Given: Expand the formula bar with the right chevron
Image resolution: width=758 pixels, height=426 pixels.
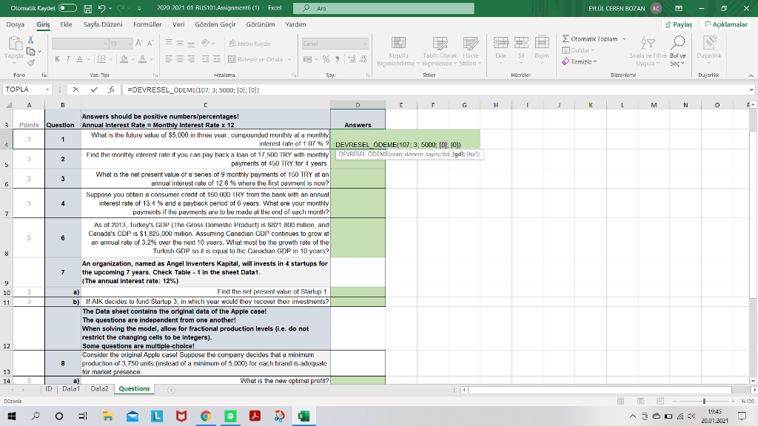Looking at the screenshot, I should tap(751, 89).
